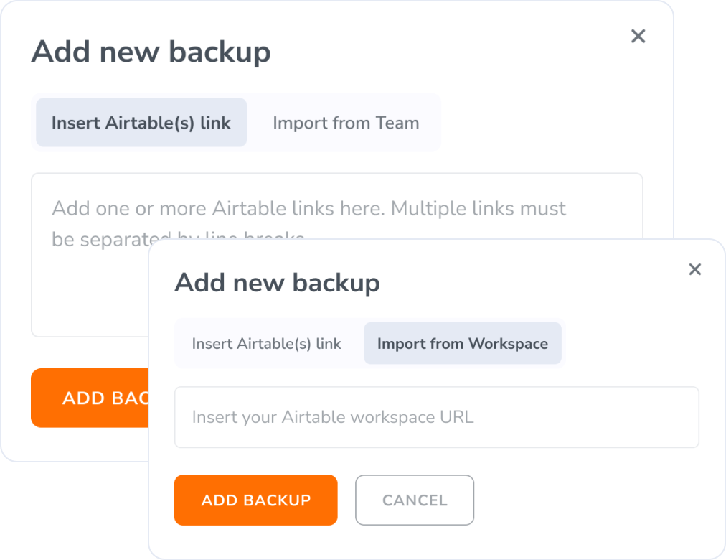
Task: Click blank space right of CANCEL button
Action: (x=588, y=500)
